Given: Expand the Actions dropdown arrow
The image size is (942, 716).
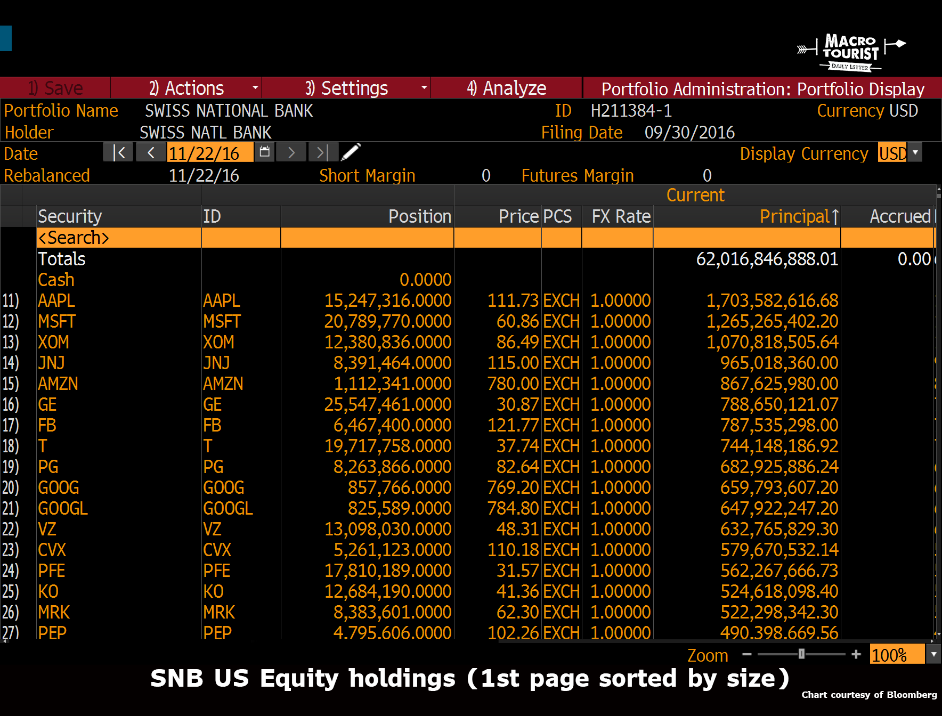Looking at the screenshot, I should coord(255,87).
